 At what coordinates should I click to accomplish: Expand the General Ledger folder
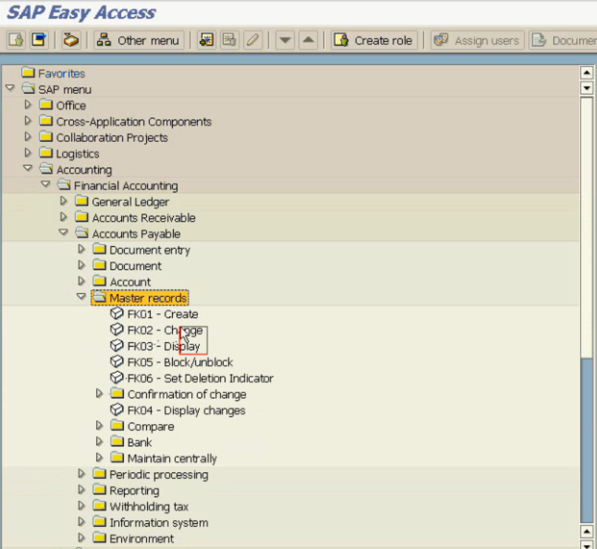pyautogui.click(x=64, y=201)
